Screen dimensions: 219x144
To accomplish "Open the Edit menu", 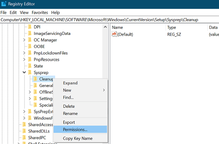I will [13, 12].
